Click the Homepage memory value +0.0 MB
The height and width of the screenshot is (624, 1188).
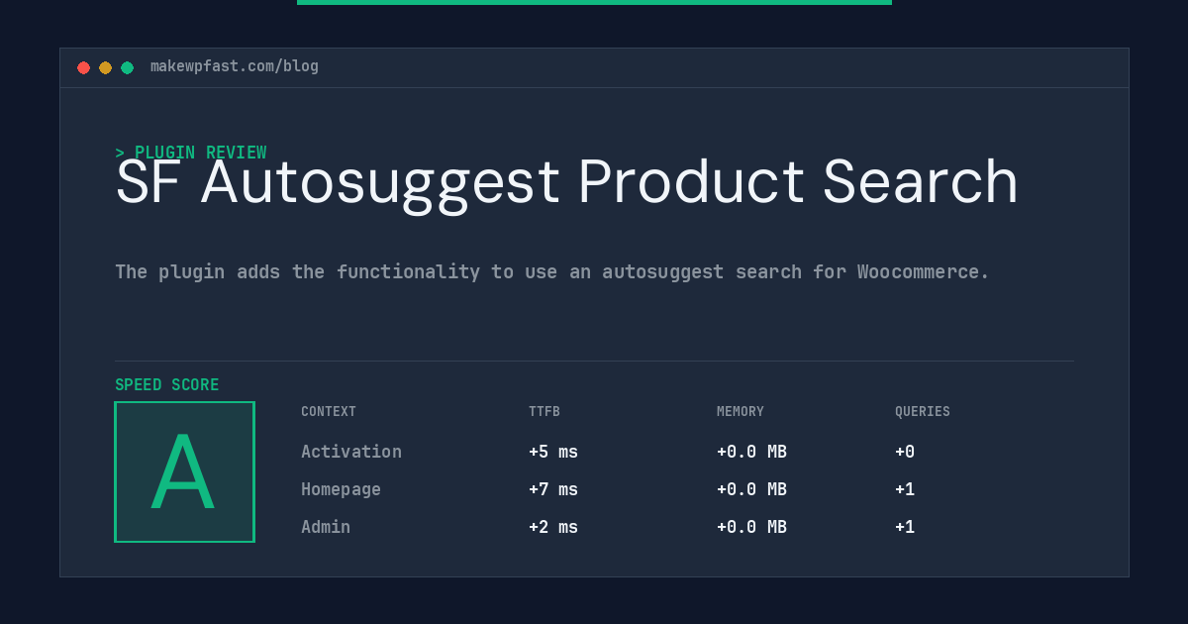point(751,489)
